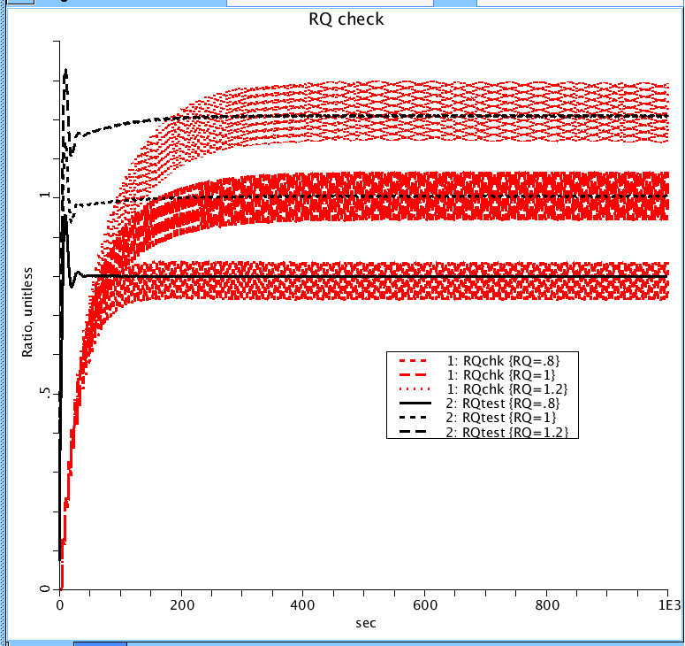
Task: Click the x-axis tick label '600'
Action: [424, 605]
